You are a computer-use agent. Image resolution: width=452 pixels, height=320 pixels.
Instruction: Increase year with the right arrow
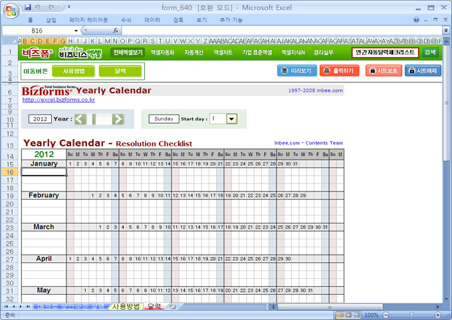(x=118, y=119)
